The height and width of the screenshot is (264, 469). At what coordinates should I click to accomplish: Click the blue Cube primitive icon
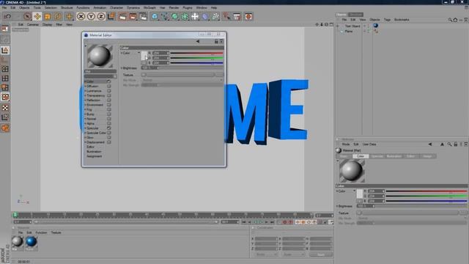(x=155, y=16)
